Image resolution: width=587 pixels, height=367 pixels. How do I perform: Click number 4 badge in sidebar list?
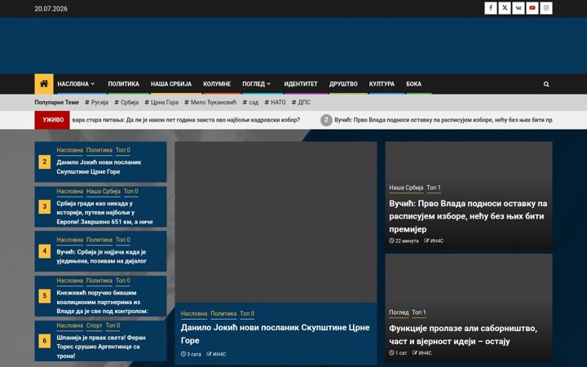(45, 251)
